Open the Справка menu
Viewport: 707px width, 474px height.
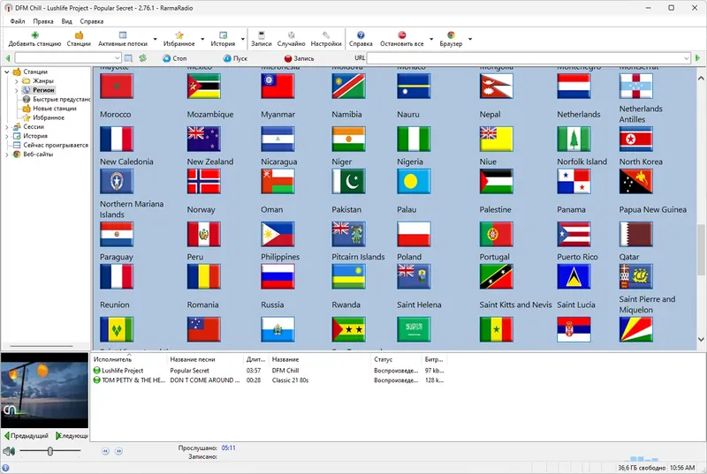tap(92, 21)
